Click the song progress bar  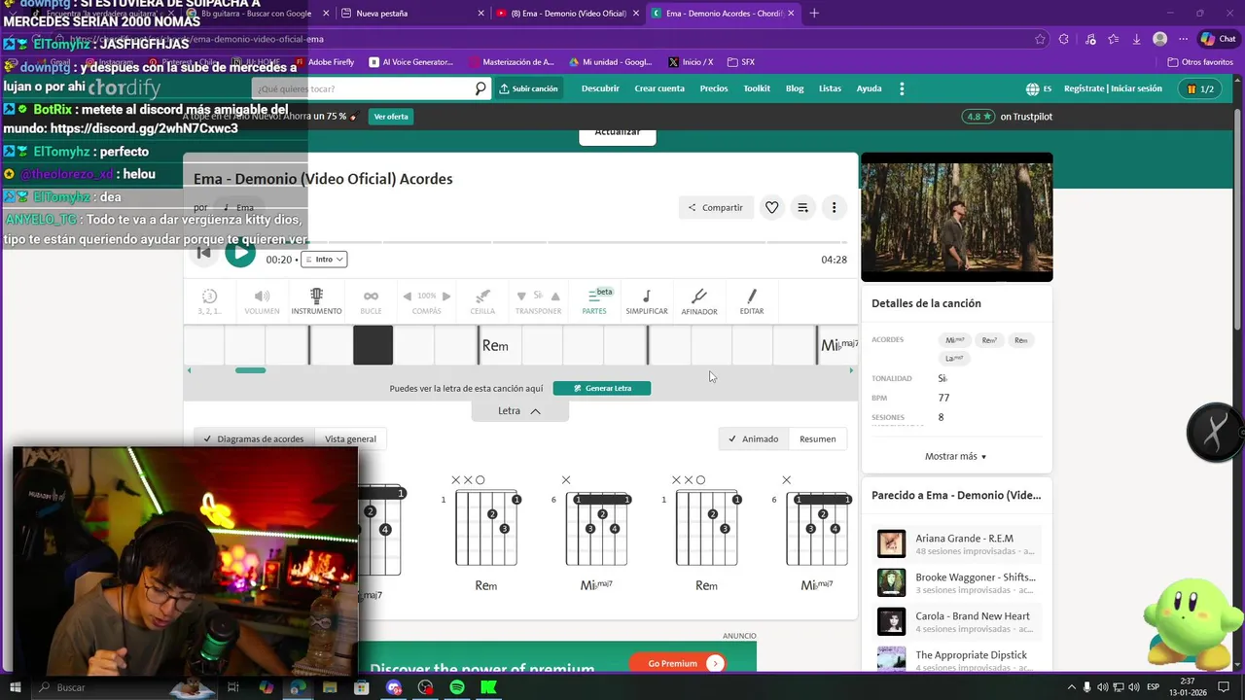(520, 242)
